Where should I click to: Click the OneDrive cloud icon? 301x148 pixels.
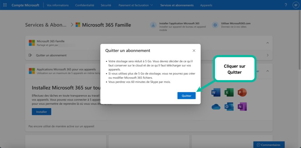point(216,107)
